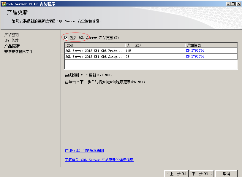This screenshot has height=177, width=242.
Task: Click the 下一步(N) next button
Action: click(x=202, y=174)
